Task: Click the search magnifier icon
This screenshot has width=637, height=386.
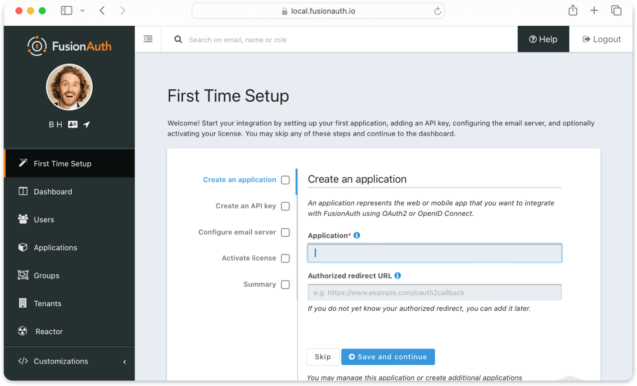Action: click(178, 40)
